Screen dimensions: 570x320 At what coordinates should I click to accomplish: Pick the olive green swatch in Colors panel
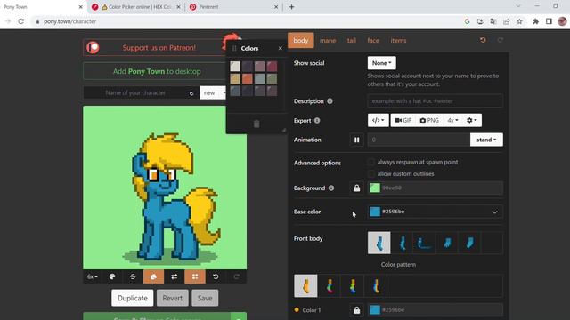click(272, 78)
